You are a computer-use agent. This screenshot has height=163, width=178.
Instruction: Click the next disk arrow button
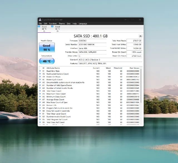click(x=140, y=36)
